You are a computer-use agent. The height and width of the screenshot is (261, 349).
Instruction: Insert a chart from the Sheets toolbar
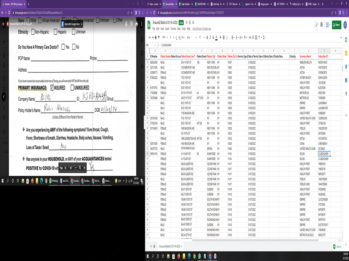pos(256,38)
